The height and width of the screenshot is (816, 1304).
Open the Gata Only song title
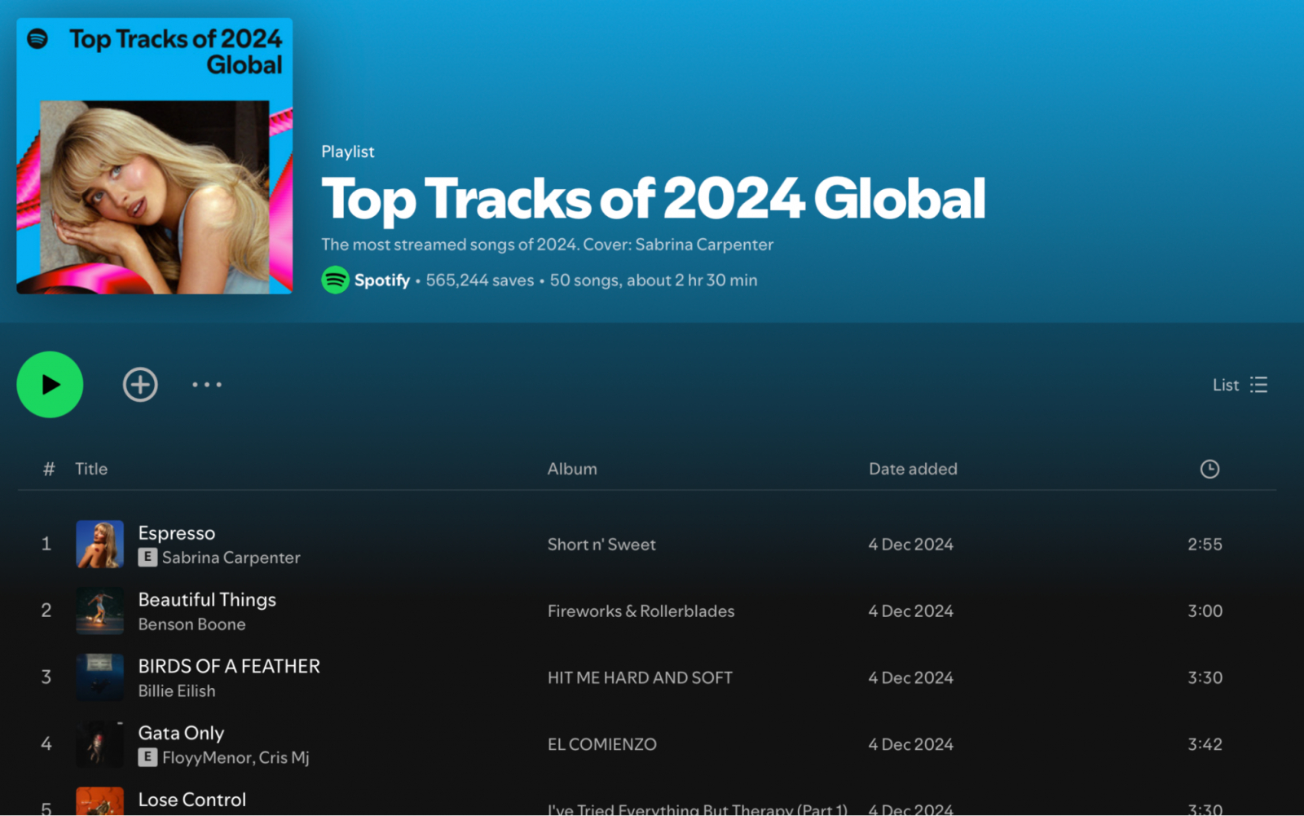point(181,734)
